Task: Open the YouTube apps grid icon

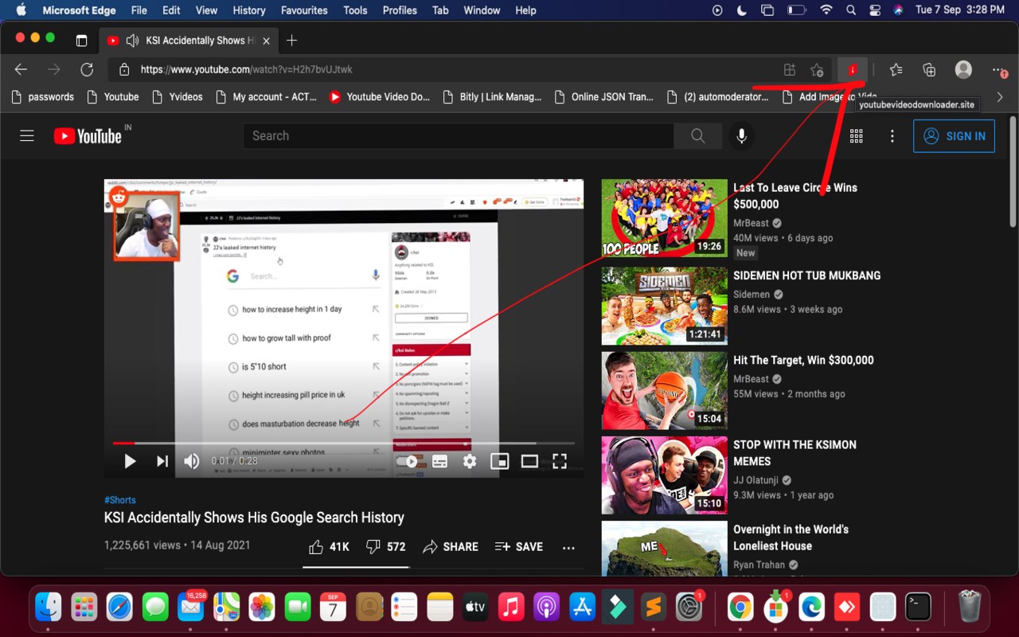Action: (x=856, y=135)
